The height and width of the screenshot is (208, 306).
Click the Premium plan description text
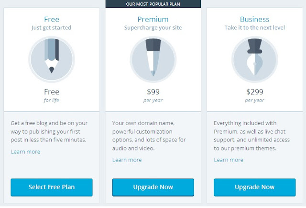149,136
